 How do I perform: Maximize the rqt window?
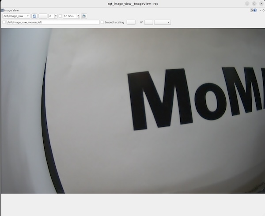254,4
